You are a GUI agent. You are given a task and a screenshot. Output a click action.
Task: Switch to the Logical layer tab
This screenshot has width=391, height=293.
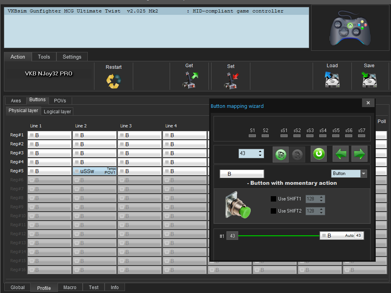(x=57, y=112)
